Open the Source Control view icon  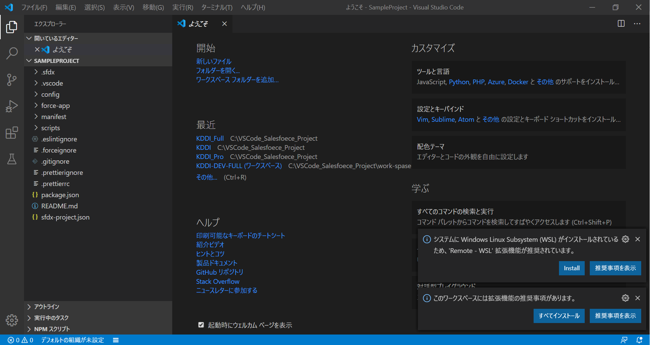[x=12, y=80]
